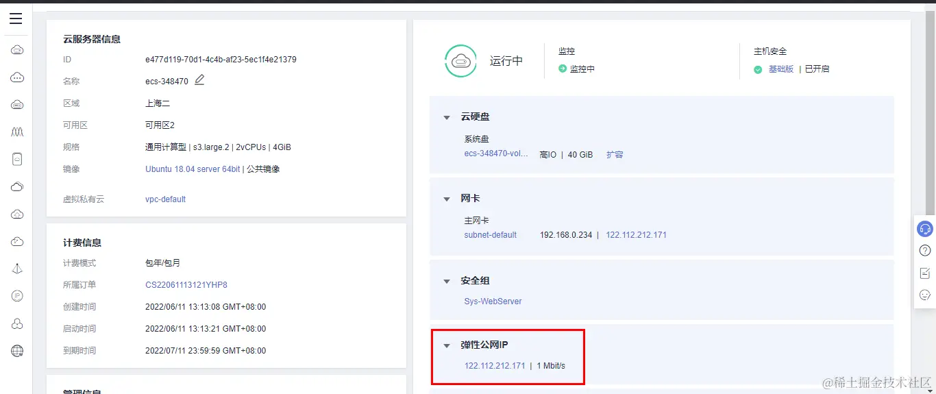The width and height of the screenshot is (936, 394).
Task: Click the 计费信息 heading
Action: pyautogui.click(x=82, y=243)
